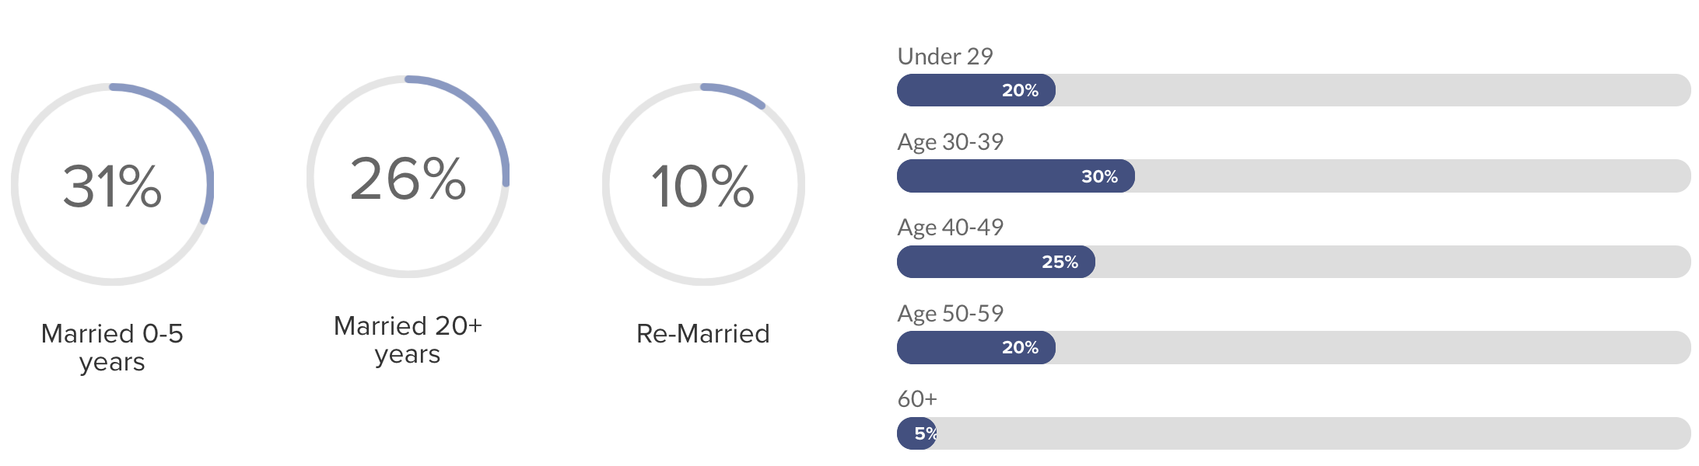Click the 10% value inside the third circle
The width and height of the screenshot is (1699, 466).
pos(702,186)
